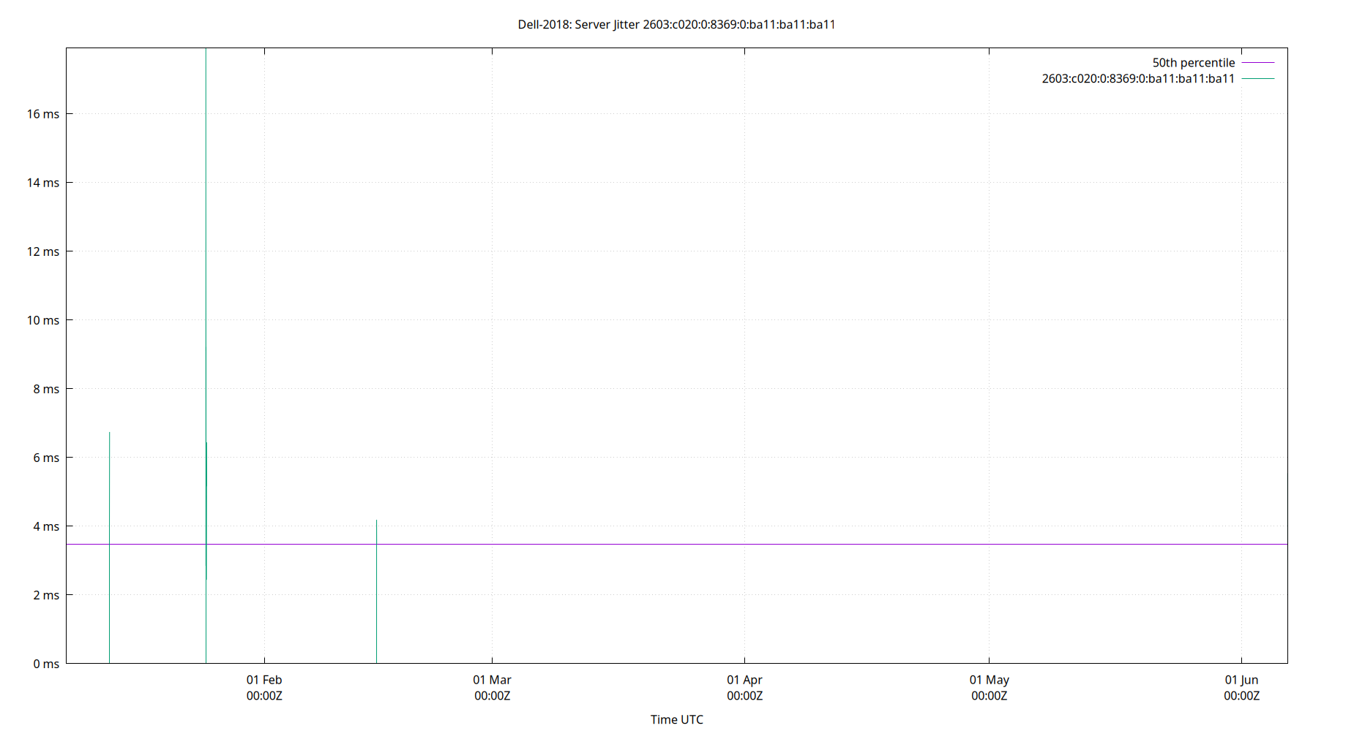Screen dimensions: 1354x731
Task: Select the 01 Mar axis label
Action: 493,680
